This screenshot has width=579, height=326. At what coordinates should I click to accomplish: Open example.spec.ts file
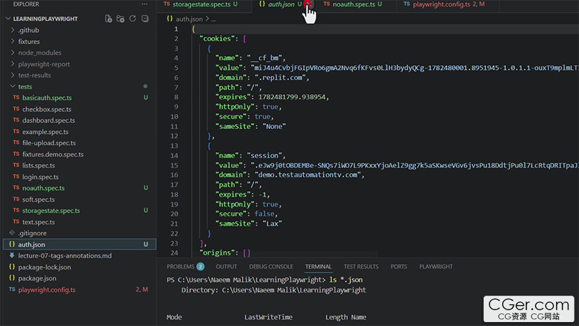pos(45,132)
